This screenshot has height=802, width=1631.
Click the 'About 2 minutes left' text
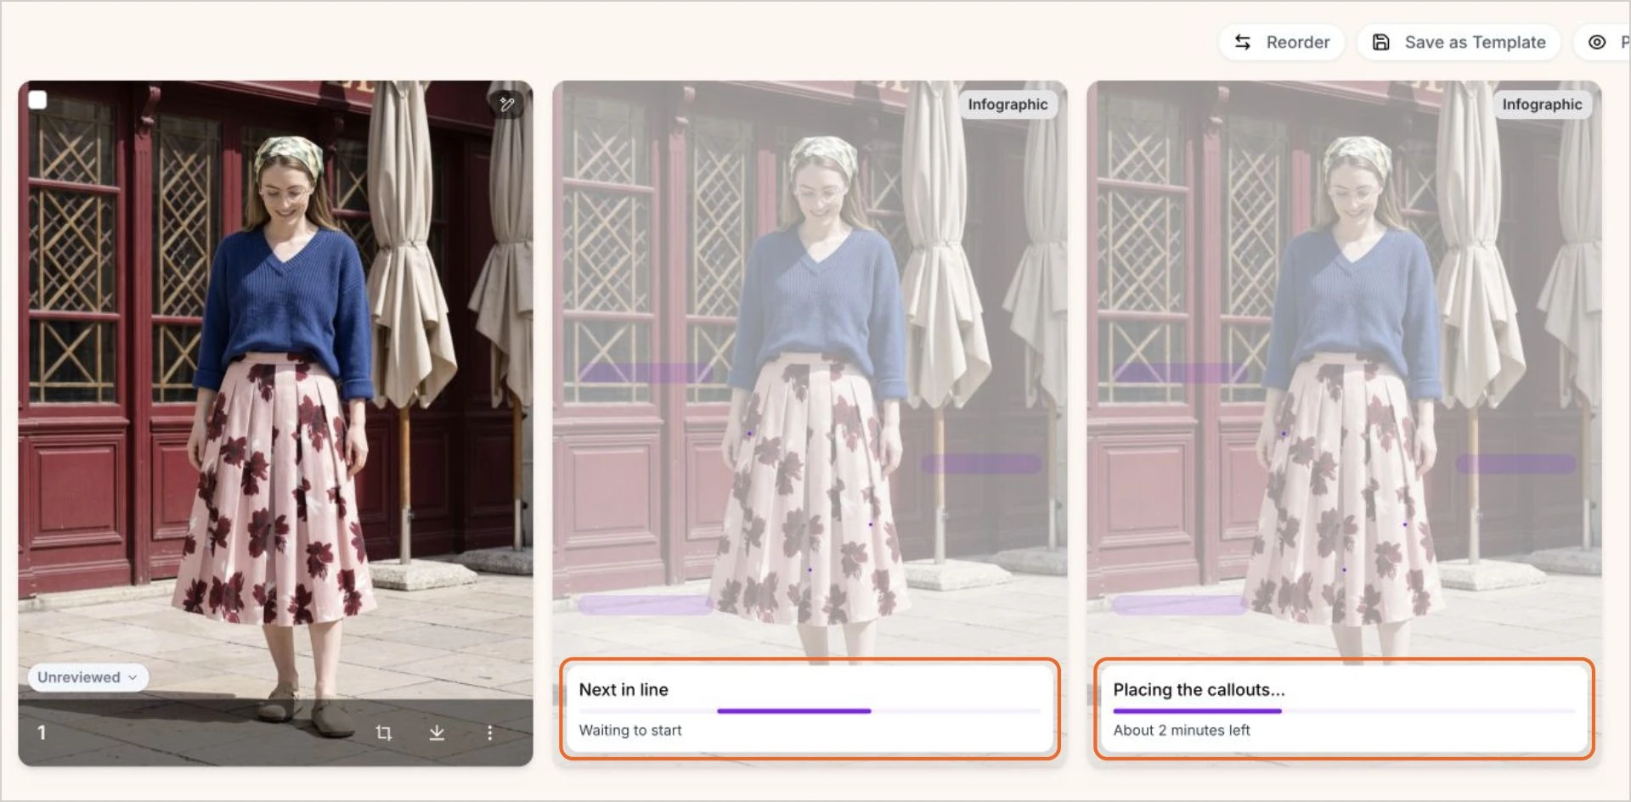tap(1182, 731)
